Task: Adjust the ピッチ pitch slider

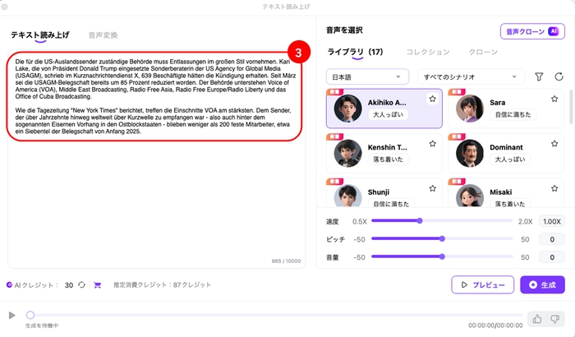Action: [442, 238]
